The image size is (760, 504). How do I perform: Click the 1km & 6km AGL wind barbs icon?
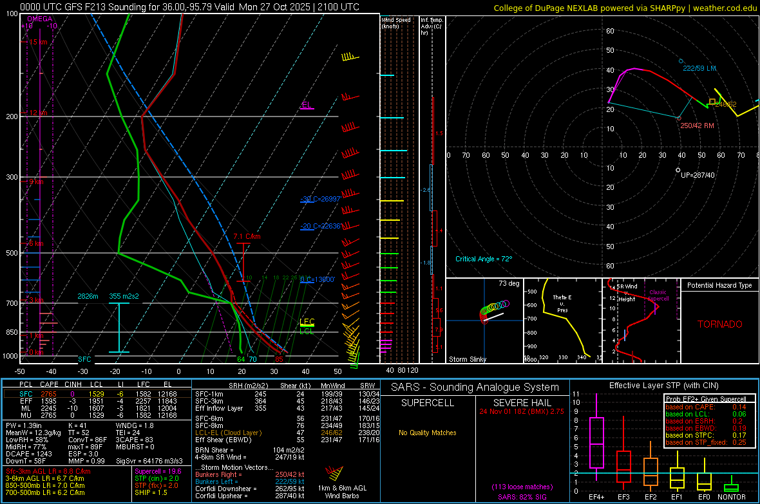(x=334, y=473)
